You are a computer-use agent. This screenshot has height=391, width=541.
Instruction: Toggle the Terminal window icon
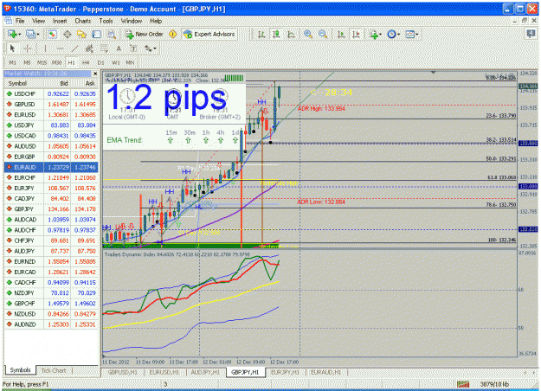[x=97, y=34]
